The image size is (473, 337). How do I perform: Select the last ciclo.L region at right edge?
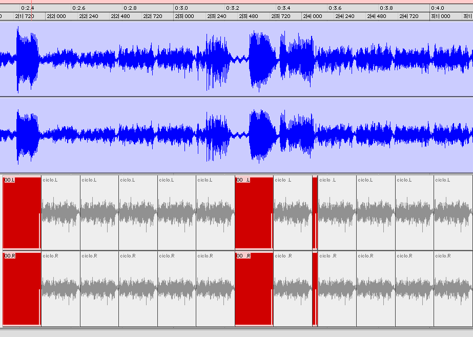tap(453, 213)
